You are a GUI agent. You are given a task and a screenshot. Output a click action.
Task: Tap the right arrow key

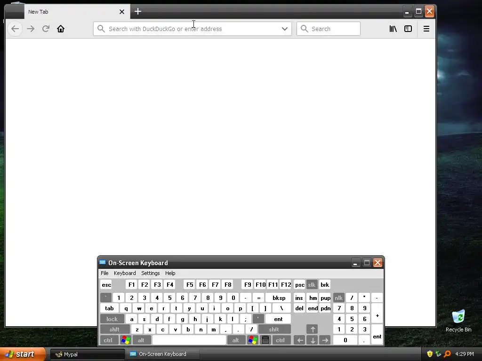tap(325, 340)
